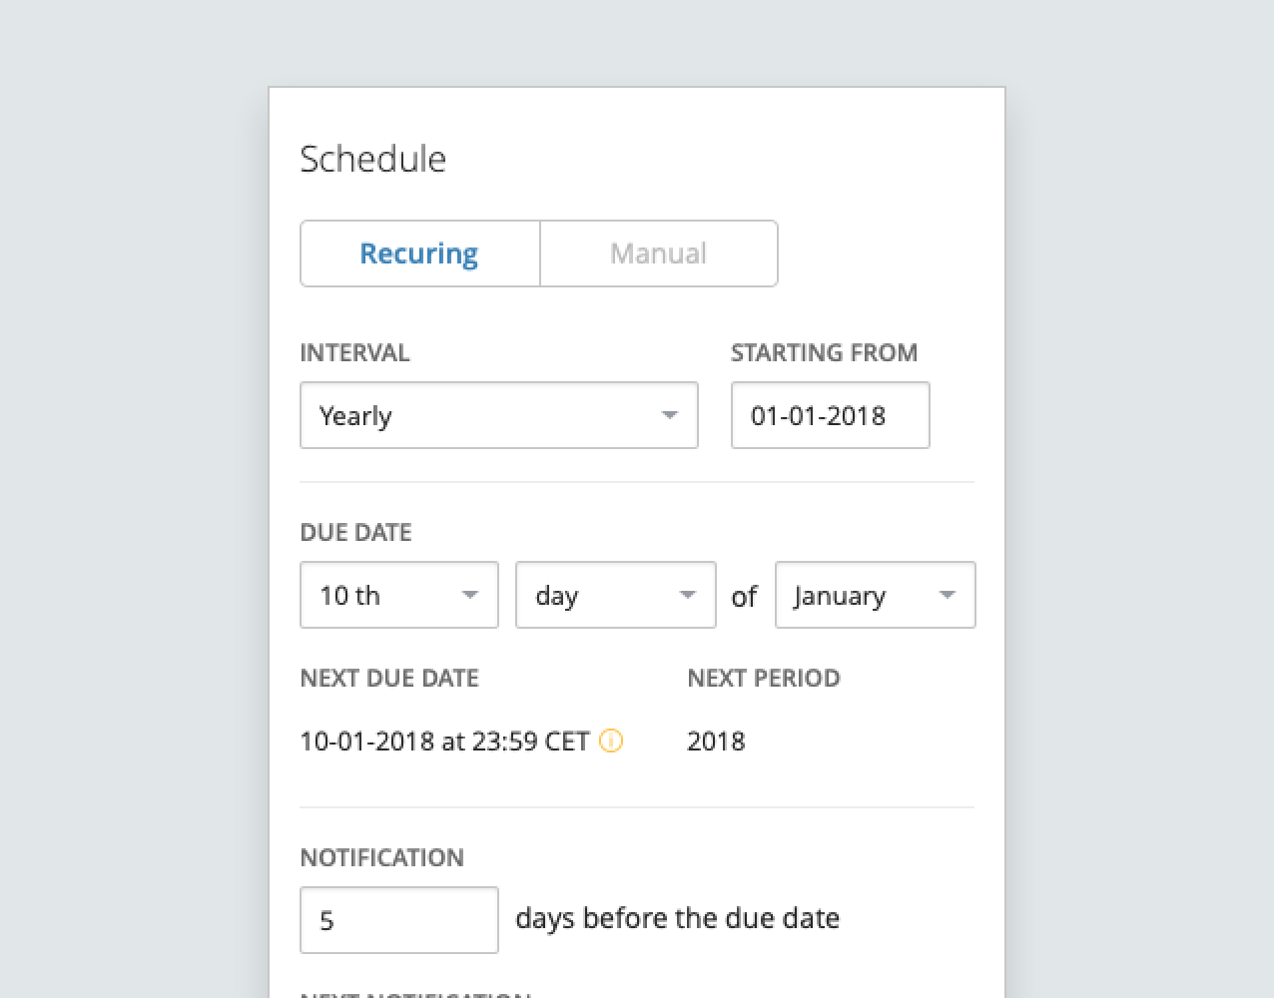Click the caret icon of the January selector
This screenshot has width=1274, height=998.
click(947, 595)
